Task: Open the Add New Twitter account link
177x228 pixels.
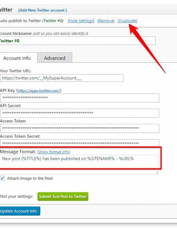Action: point(42,10)
